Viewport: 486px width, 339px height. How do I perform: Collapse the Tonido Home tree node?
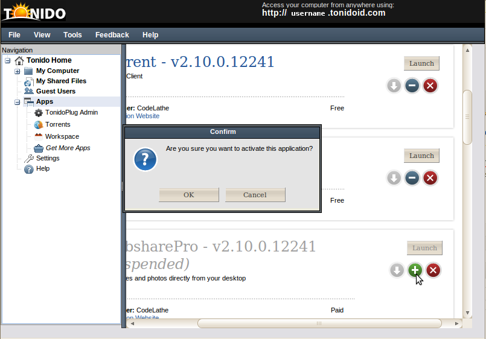coord(7,61)
